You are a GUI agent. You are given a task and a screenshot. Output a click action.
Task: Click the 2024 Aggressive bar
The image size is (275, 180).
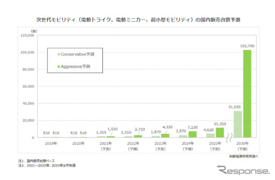click(192, 134)
